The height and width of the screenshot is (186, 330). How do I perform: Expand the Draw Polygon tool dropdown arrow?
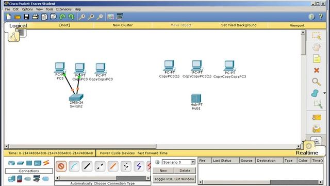point(324,93)
